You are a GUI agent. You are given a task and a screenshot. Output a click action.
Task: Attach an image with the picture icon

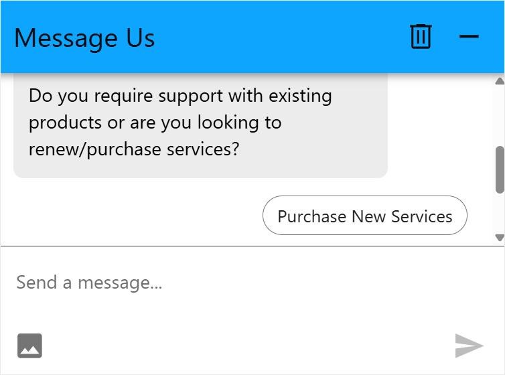pyautogui.click(x=29, y=346)
